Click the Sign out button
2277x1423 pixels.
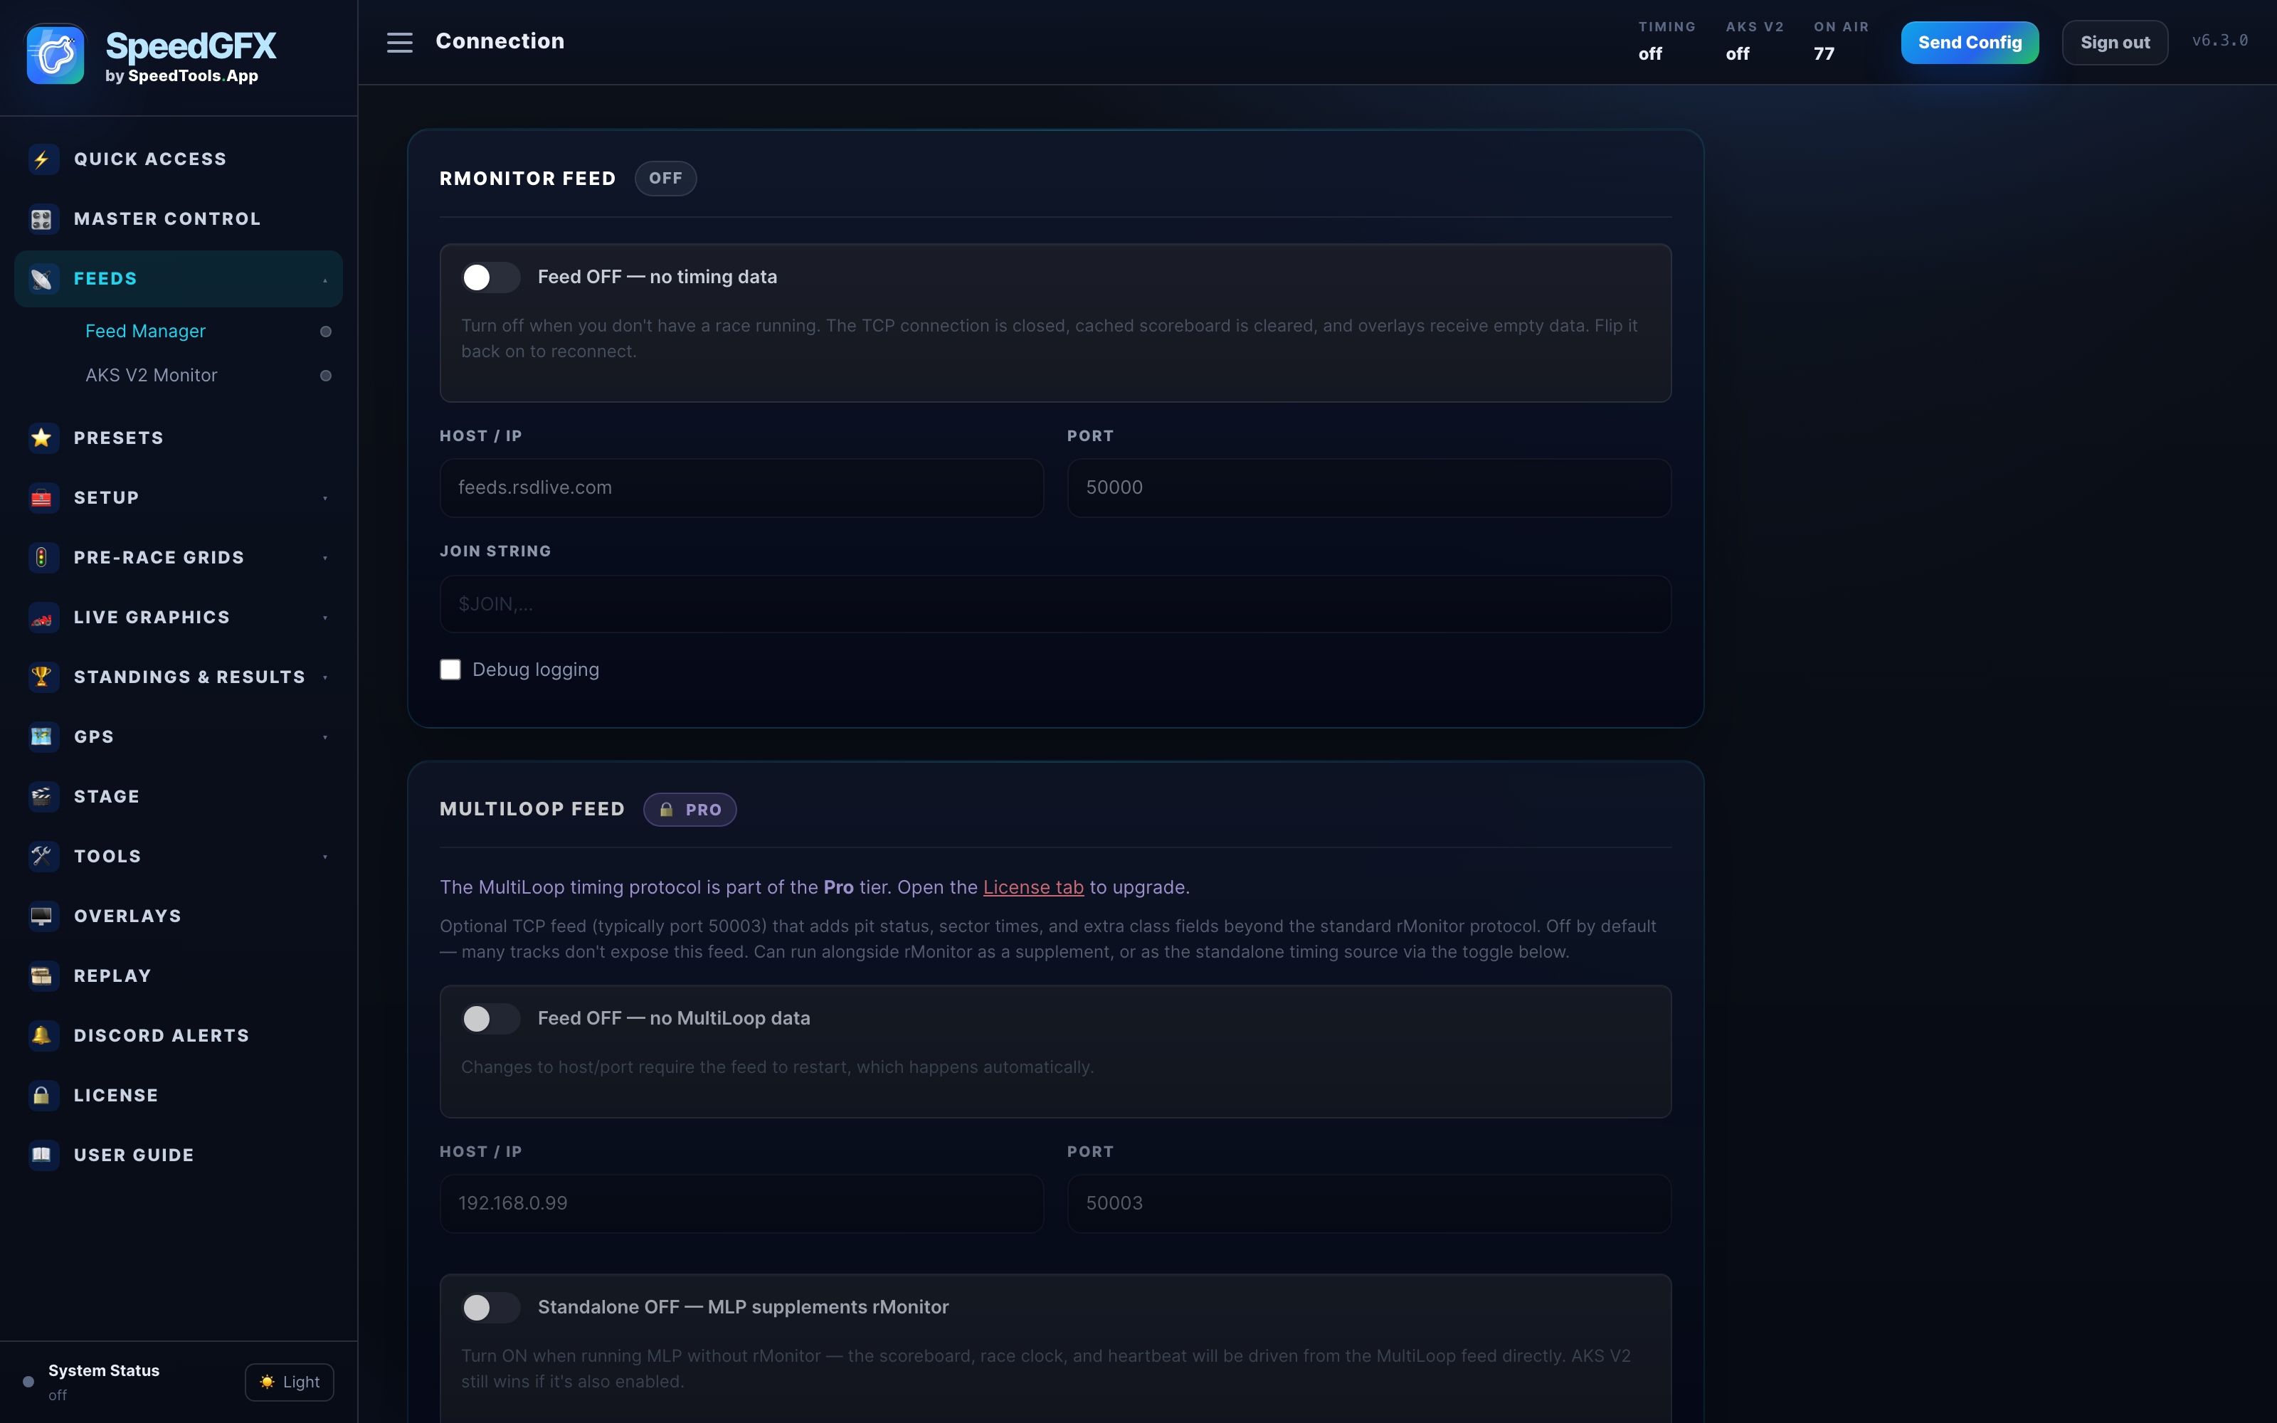2114,43
